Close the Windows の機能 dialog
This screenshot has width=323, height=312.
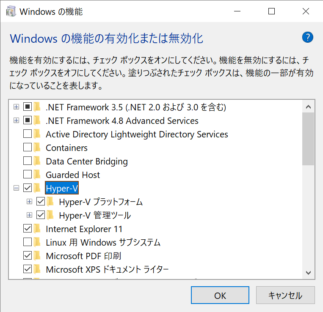tap(306, 11)
